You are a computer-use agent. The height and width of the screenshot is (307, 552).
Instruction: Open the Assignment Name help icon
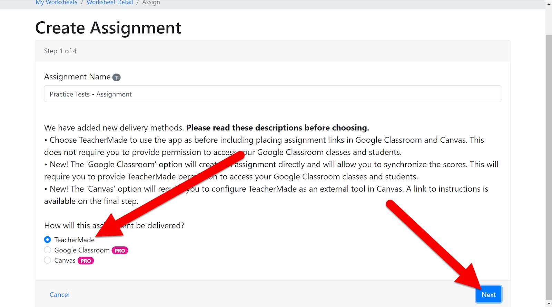click(x=117, y=78)
